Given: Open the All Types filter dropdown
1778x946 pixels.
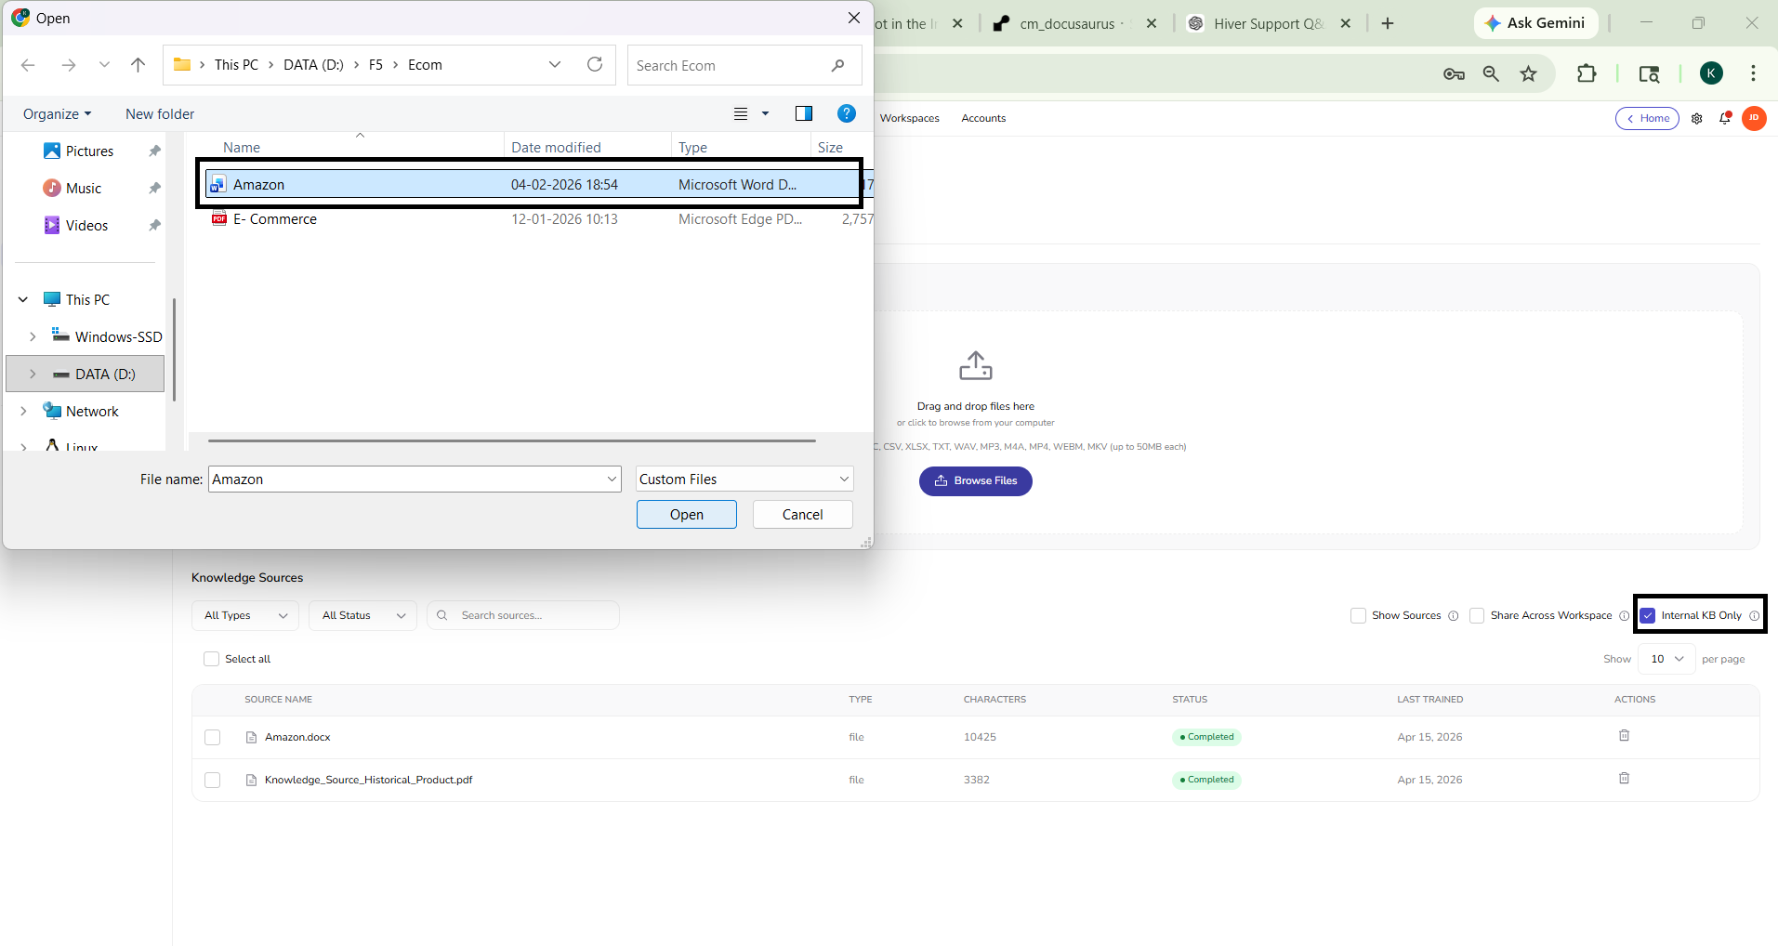Looking at the screenshot, I should point(245,615).
